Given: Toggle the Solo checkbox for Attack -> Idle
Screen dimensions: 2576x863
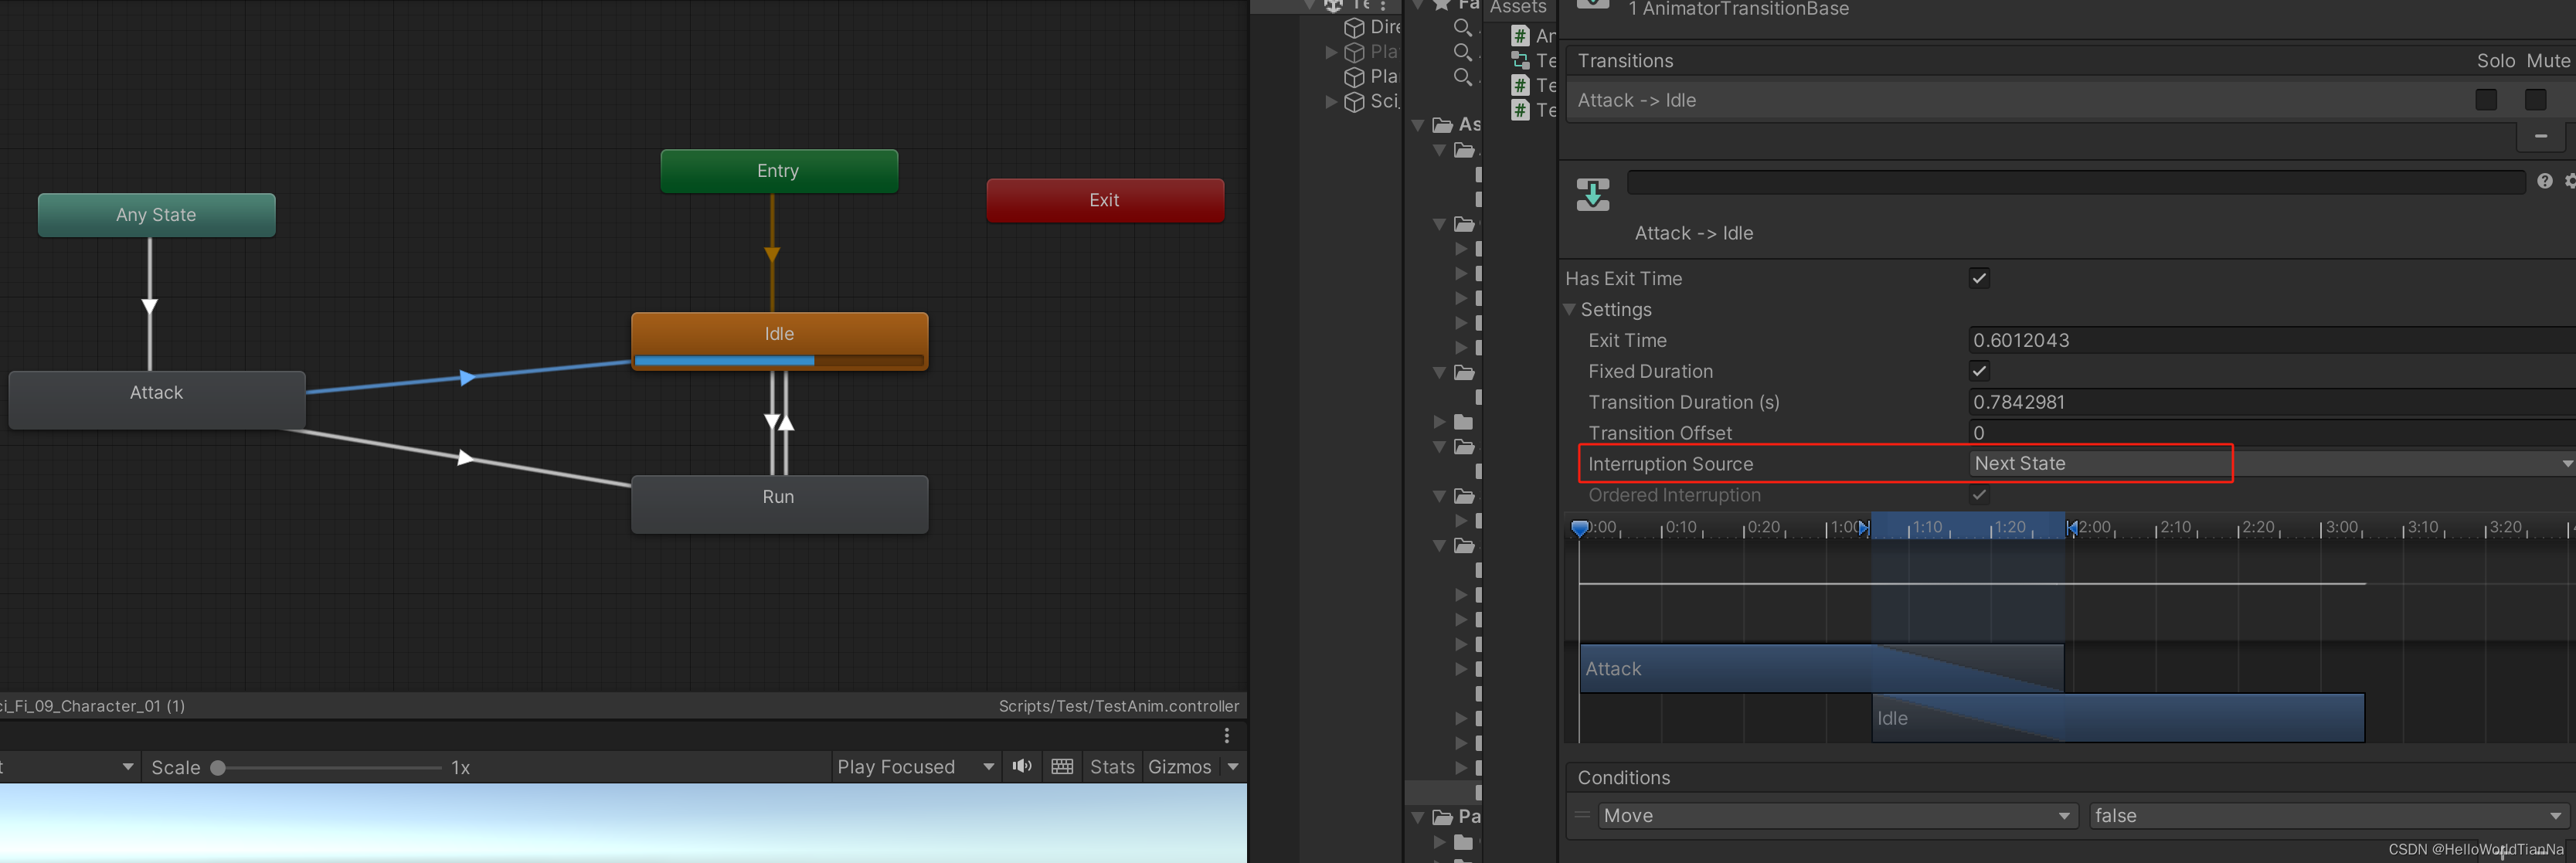Looking at the screenshot, I should (x=2487, y=100).
